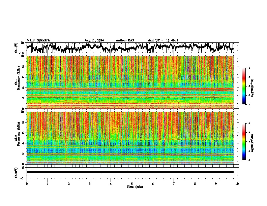This screenshot has height=206, width=267.
Task: Click time axis tick label "0"
Action: [x=27, y=184]
